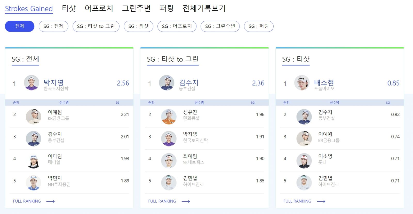Click 이다연 player photo in SG 전체 list
The image size is (413, 214).
pos(34,161)
